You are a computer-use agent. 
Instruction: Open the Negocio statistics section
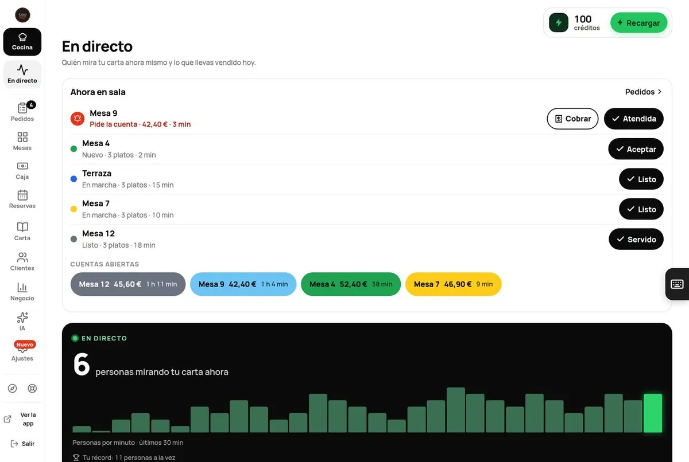pos(22,292)
